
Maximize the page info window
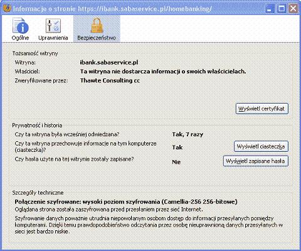[x=282, y=9]
